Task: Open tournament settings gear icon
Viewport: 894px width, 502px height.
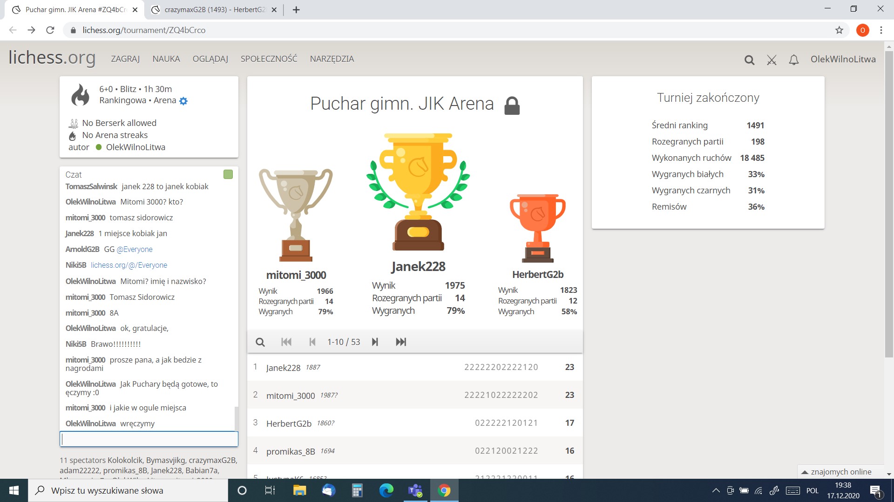Action: [x=183, y=101]
